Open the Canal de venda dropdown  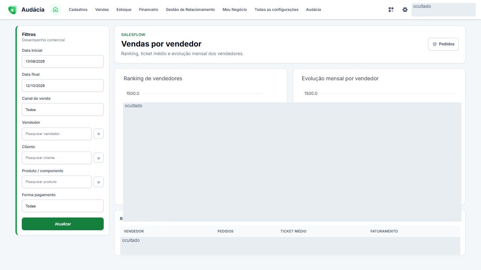[63, 109]
